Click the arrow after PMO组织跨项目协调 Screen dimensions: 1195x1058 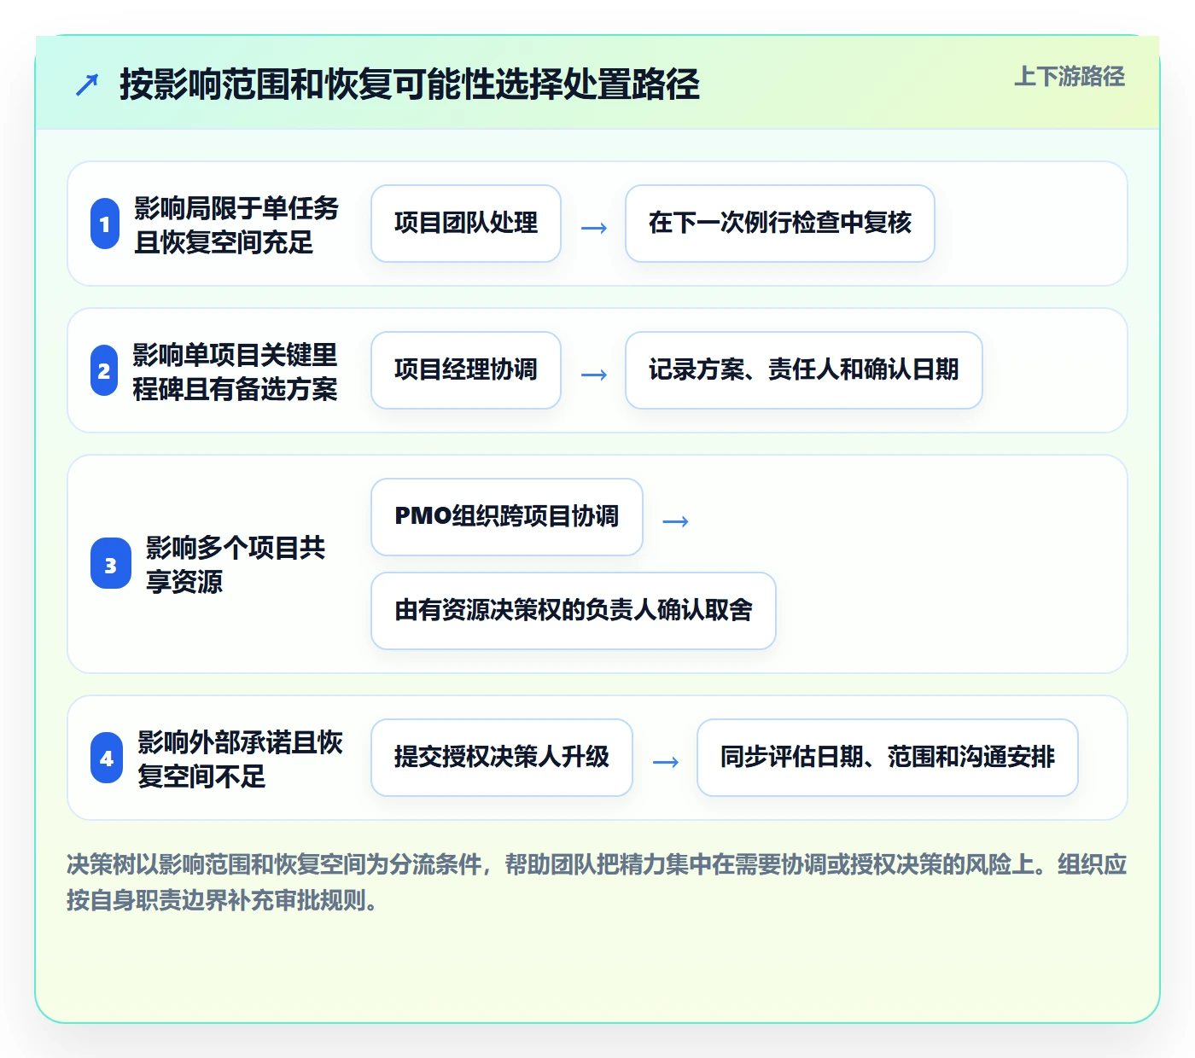coord(676,520)
